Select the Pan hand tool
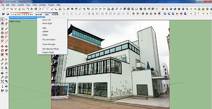Image resolution: width=212 pixels, height=109 pixels. point(6,73)
